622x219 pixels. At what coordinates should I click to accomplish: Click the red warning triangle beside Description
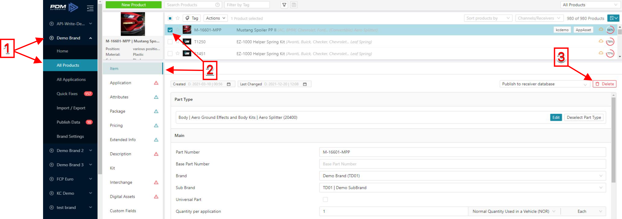tap(156, 154)
